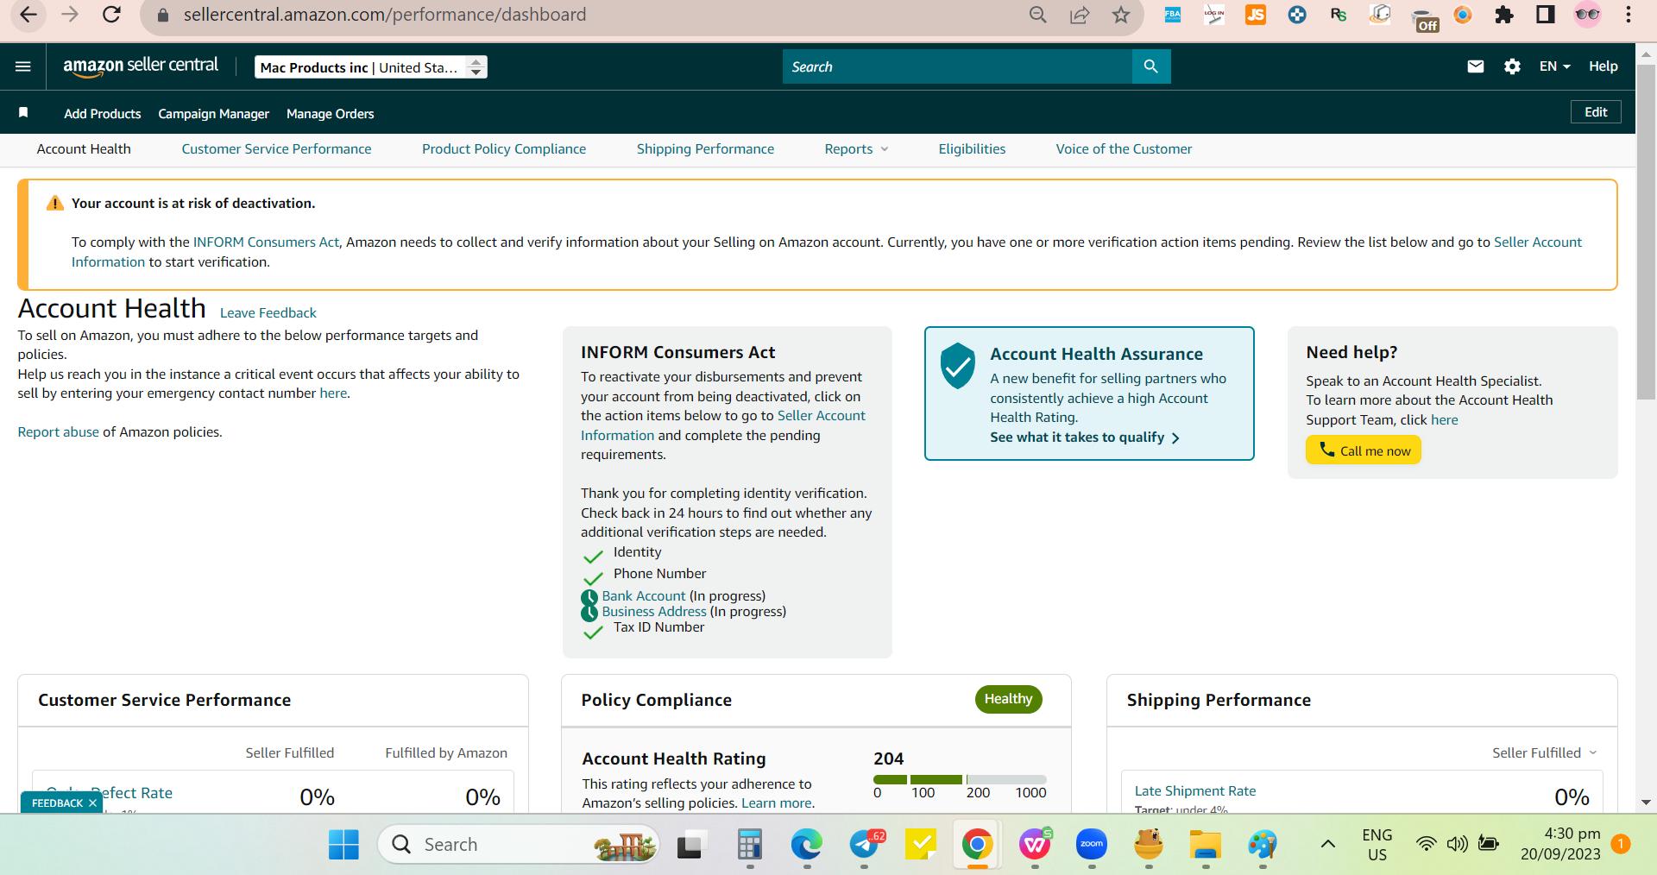Click the Edit button in the favorites bar

[1596, 112]
